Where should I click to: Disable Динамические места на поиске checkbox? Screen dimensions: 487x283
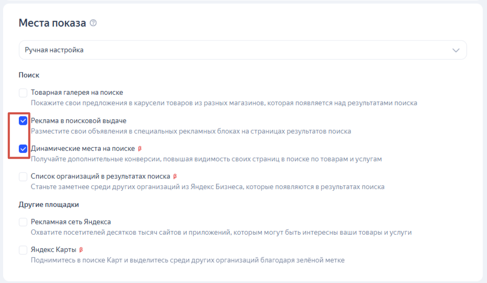tap(23, 149)
